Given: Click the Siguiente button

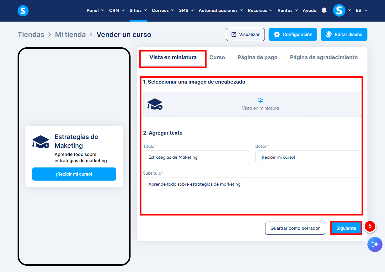Looking at the screenshot, I should tap(346, 228).
